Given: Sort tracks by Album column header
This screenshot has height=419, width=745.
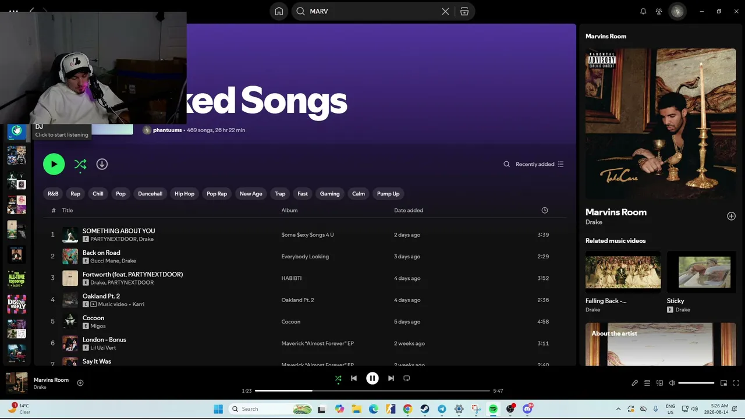Looking at the screenshot, I should [289, 210].
